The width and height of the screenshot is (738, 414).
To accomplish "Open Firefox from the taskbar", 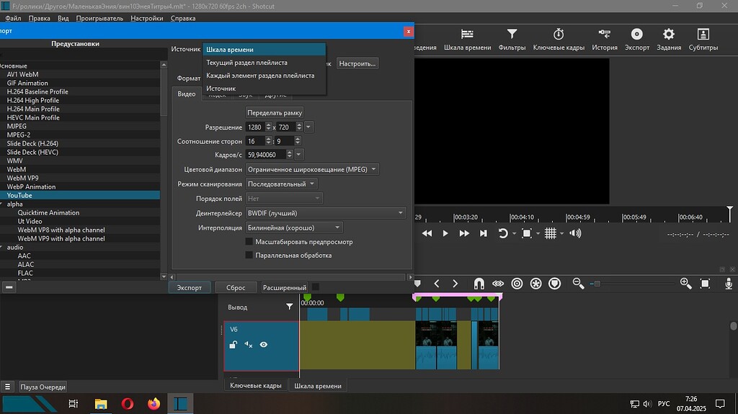I will click(154, 404).
